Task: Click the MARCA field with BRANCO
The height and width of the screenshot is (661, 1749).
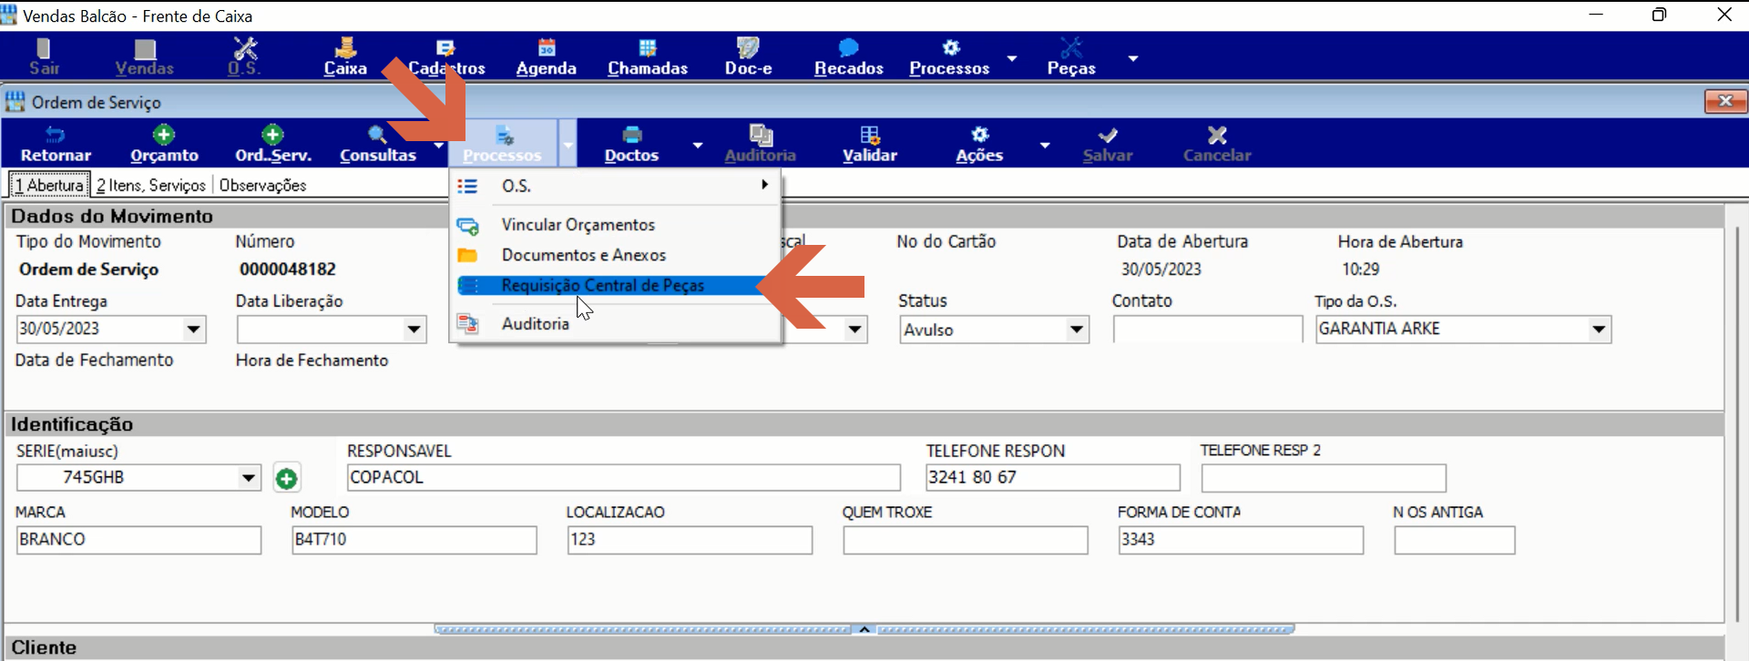Action: [138, 540]
